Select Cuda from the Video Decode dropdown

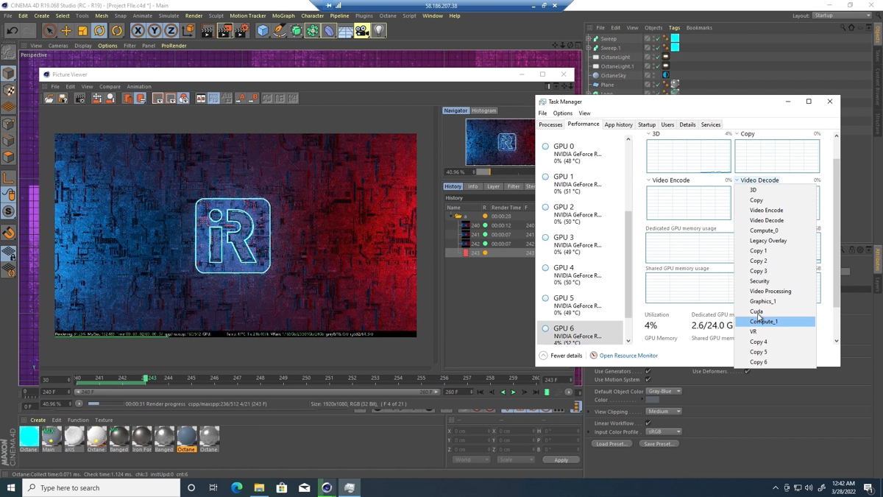(755, 311)
